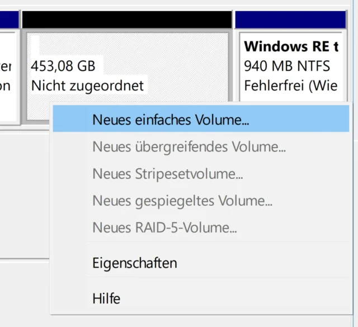Open "Eigenschaften" from the context menu
Viewport: 358px width, 327px height.
(x=135, y=263)
